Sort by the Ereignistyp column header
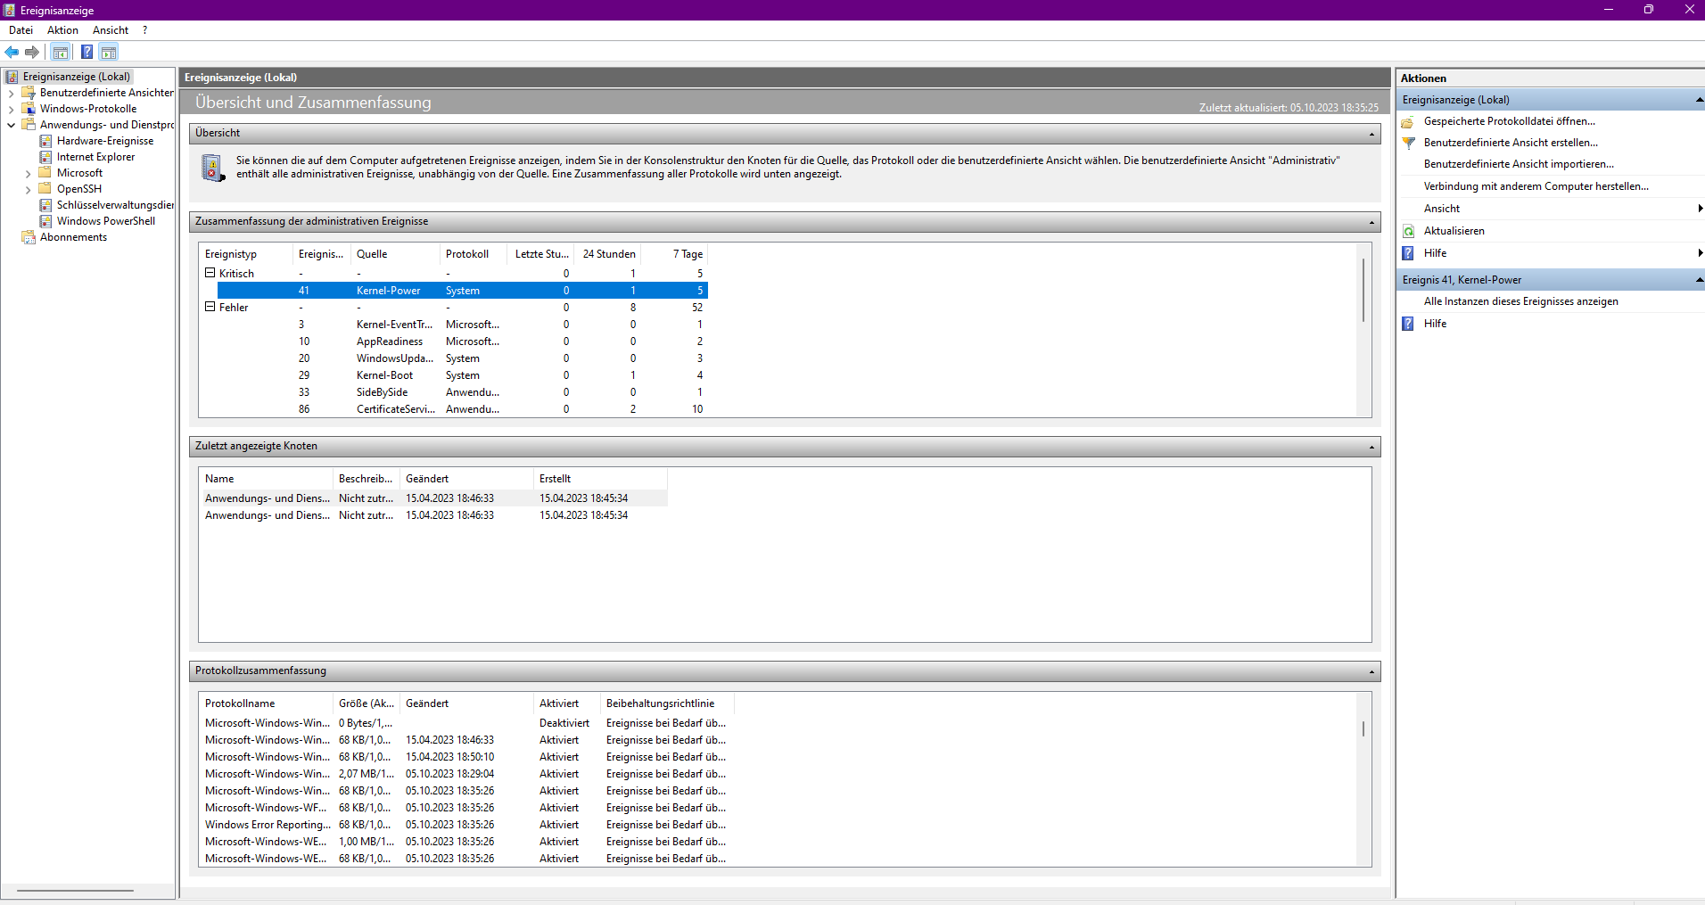 point(246,254)
